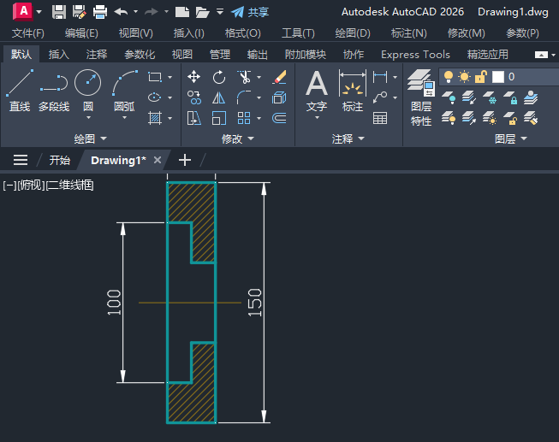559x442 pixels.
Task: Click the Save As icon
Action: 79,12
